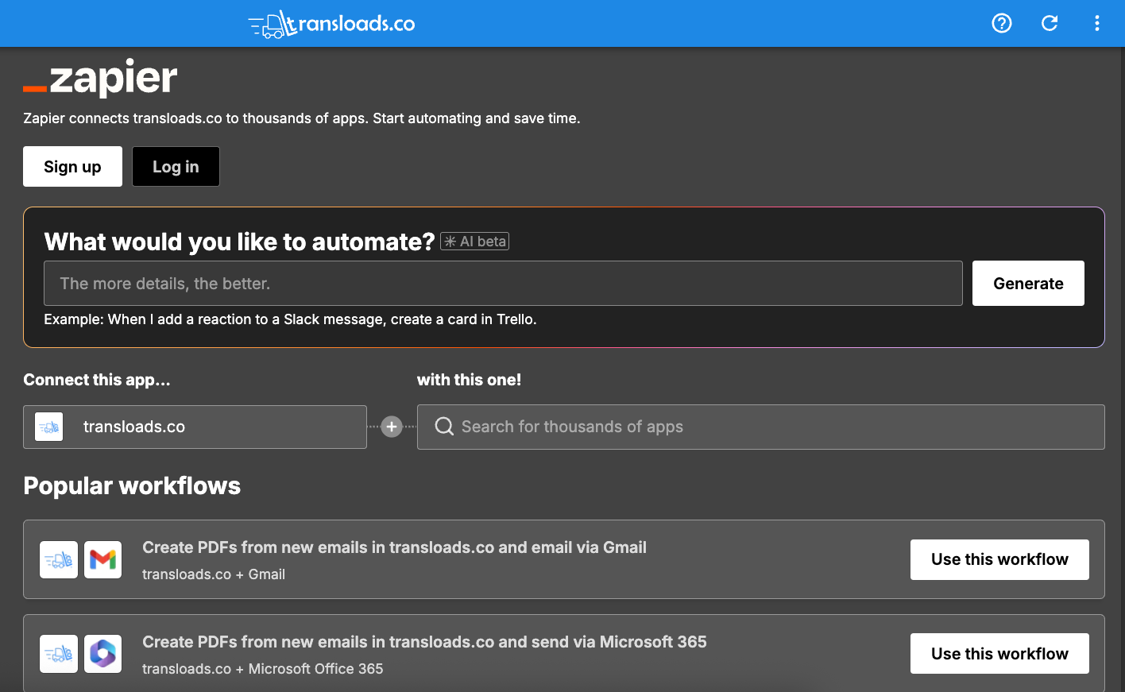The width and height of the screenshot is (1125, 692).
Task: Open the three-dot more options menu
Action: [x=1097, y=23]
